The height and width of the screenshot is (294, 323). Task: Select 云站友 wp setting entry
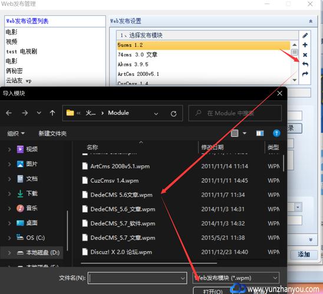coord(19,81)
